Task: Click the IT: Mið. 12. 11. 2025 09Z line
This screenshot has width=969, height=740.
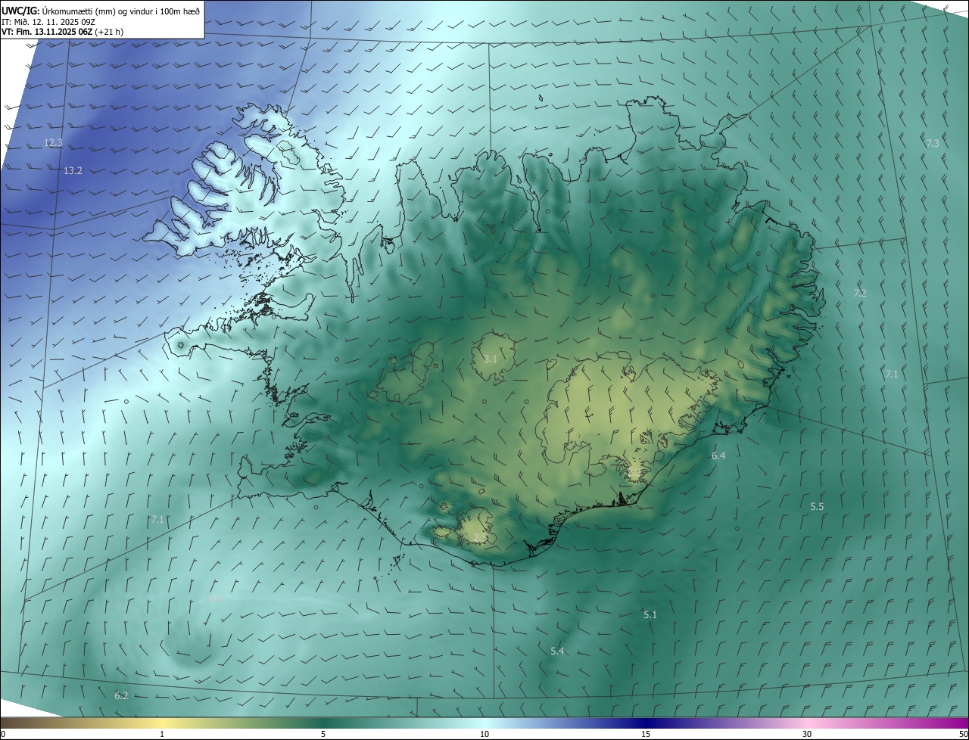Action: click(x=48, y=22)
